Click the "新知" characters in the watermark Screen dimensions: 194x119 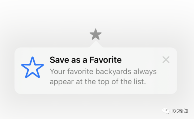(183, 111)
